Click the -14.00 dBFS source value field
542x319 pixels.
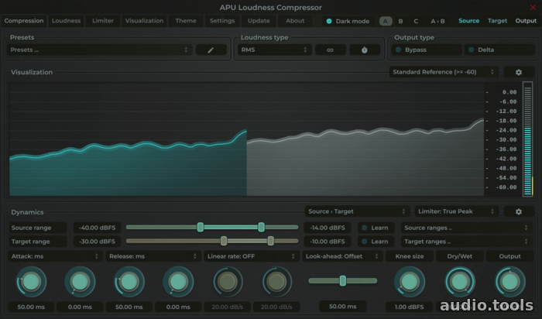click(328, 228)
